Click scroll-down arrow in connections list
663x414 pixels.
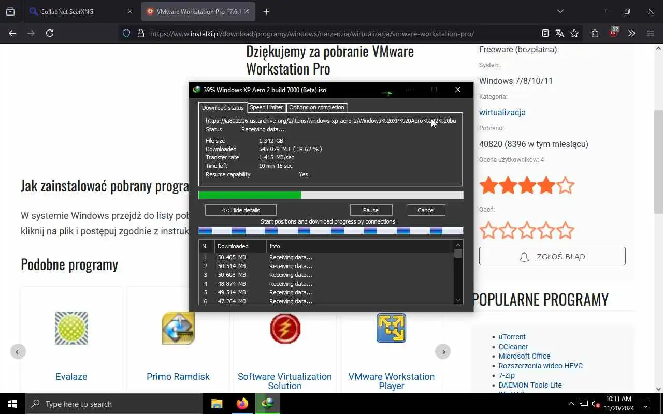[x=458, y=300]
